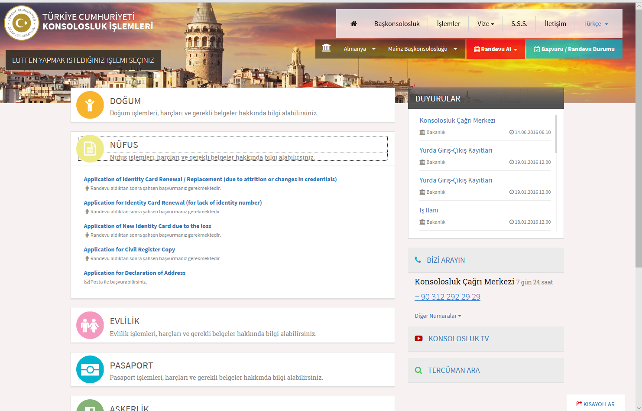Click the pink Evlilik couple icon
This screenshot has height=411, width=642.
(90, 325)
